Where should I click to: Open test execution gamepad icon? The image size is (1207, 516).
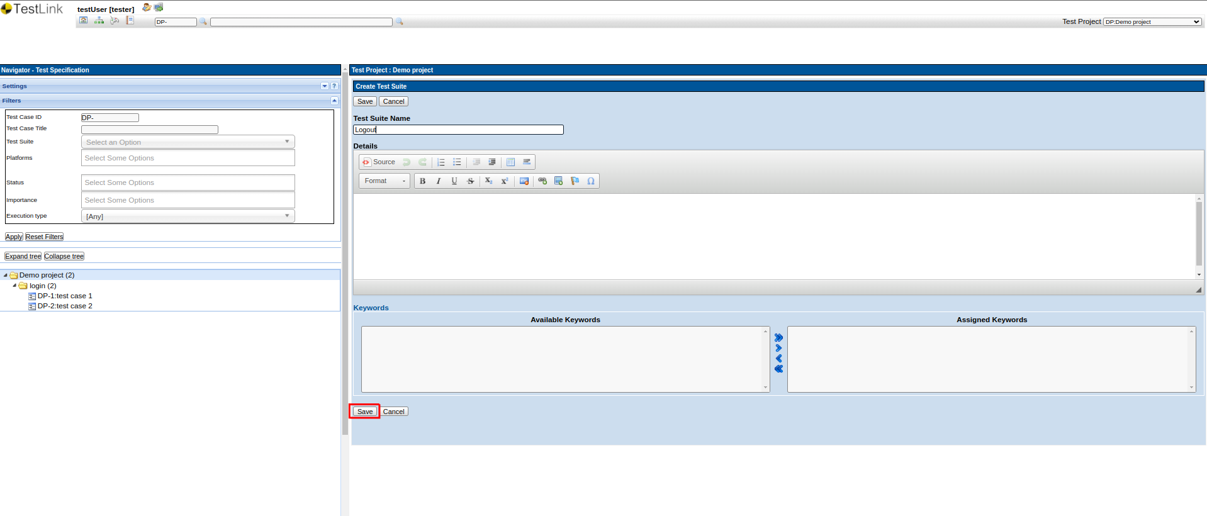[115, 21]
